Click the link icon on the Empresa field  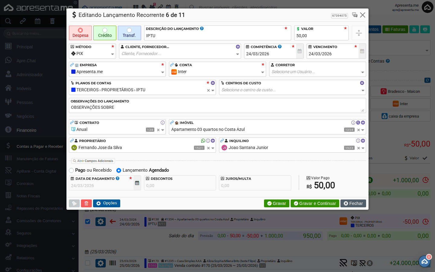(x=72, y=65)
